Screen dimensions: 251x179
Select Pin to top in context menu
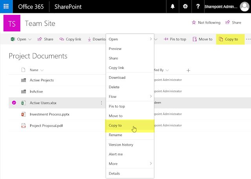coord(130,106)
